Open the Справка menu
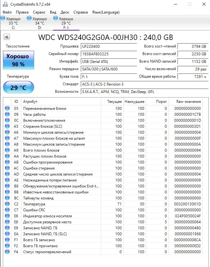 point(81,12)
